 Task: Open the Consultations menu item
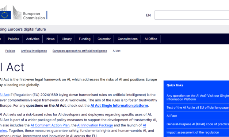[x=127, y=39]
